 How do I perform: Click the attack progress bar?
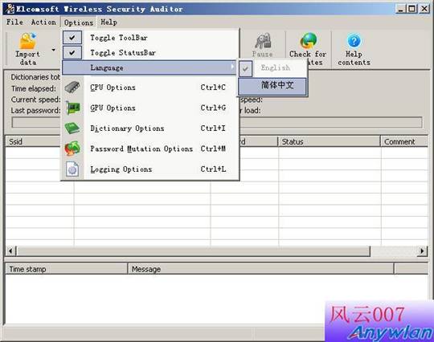pyautogui.click(x=217, y=123)
